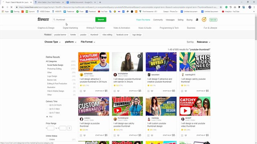Open the Selling menu link
Screen dimensions: 257x144
tap(180, 20)
